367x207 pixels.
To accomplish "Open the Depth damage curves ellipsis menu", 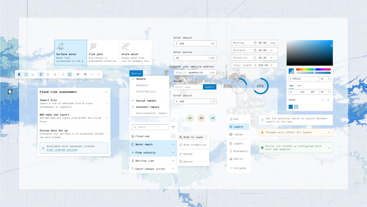I will [x=173, y=169].
